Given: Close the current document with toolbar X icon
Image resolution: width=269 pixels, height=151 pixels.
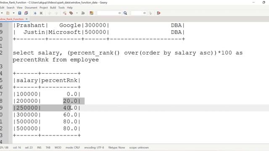Looking at the screenshot, I should [41, 13].
